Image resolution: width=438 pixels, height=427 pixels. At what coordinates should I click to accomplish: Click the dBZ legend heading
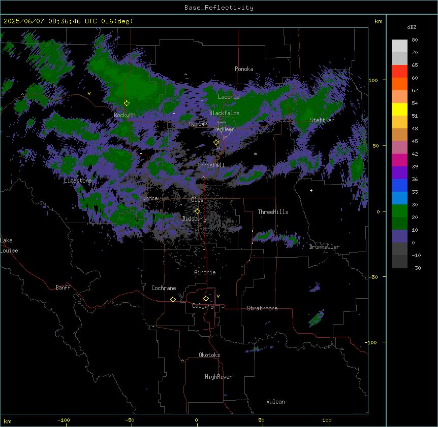[x=412, y=27]
